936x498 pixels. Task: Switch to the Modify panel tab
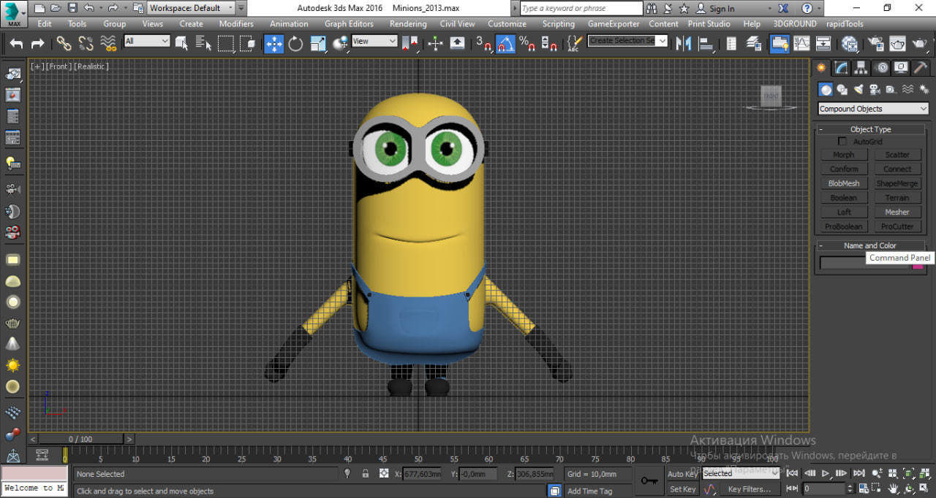pos(842,68)
